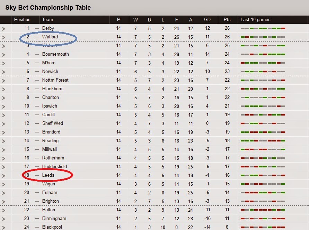This screenshot has height=230, width=309.
Task: Click Derby's last 10 games form bar
Action: pos(263,28)
